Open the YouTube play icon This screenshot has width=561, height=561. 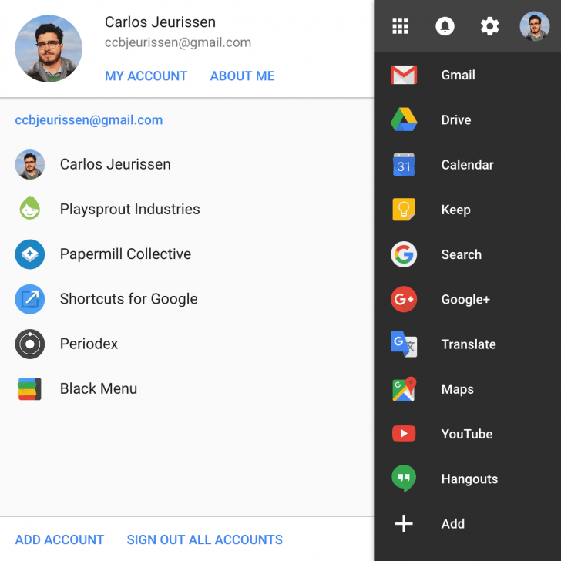click(404, 434)
